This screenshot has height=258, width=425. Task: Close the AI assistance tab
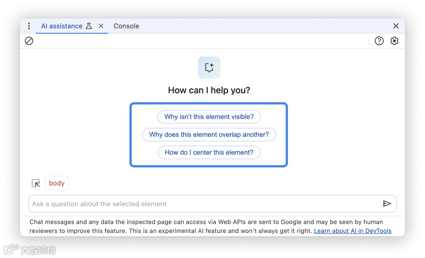[x=101, y=26]
